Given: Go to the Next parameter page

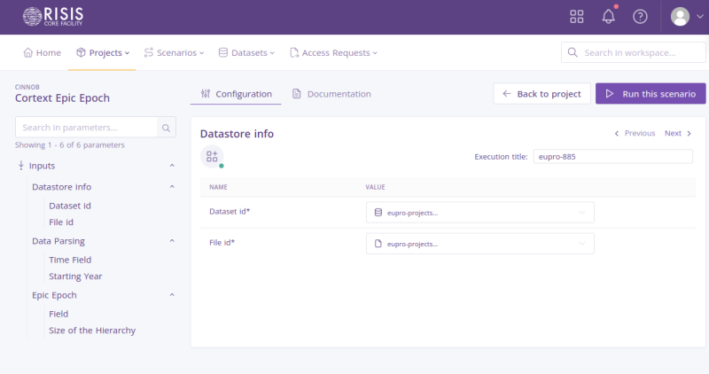Looking at the screenshot, I should pyautogui.click(x=678, y=133).
